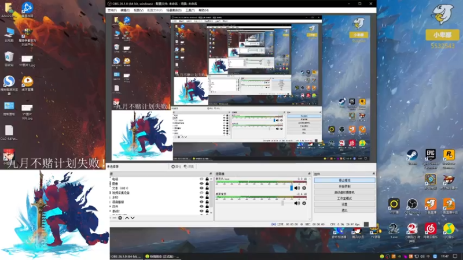Open Windows notification center icon
Image resolution: width=463 pixels, height=260 pixels.
pyautogui.click(x=455, y=257)
